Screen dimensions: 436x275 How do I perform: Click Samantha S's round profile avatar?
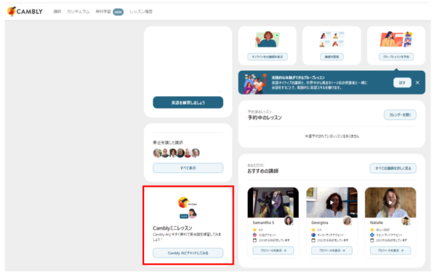point(288,221)
